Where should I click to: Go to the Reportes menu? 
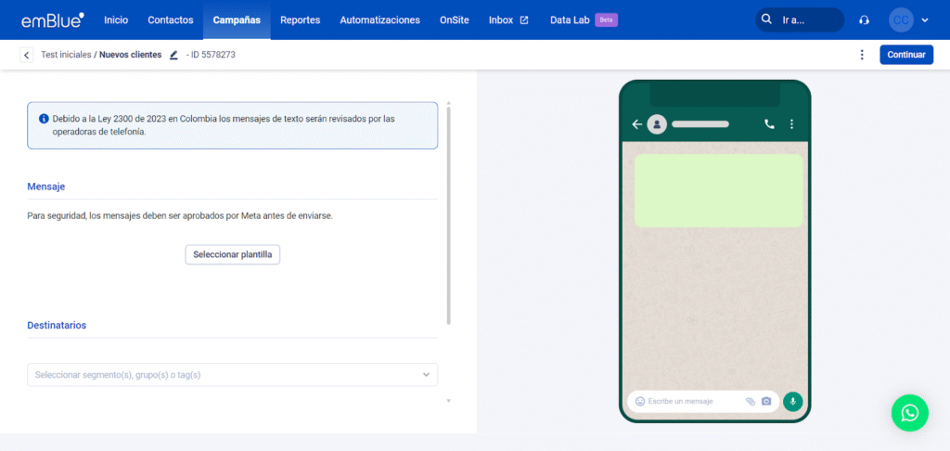(x=300, y=19)
